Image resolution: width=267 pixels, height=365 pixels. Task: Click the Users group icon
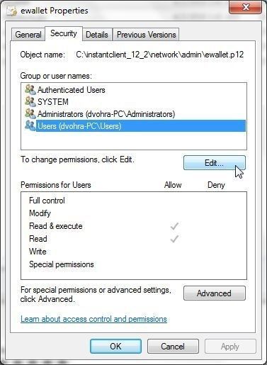(x=30, y=126)
